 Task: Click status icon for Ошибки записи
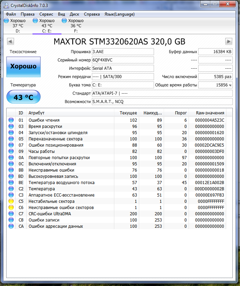[11, 220]
